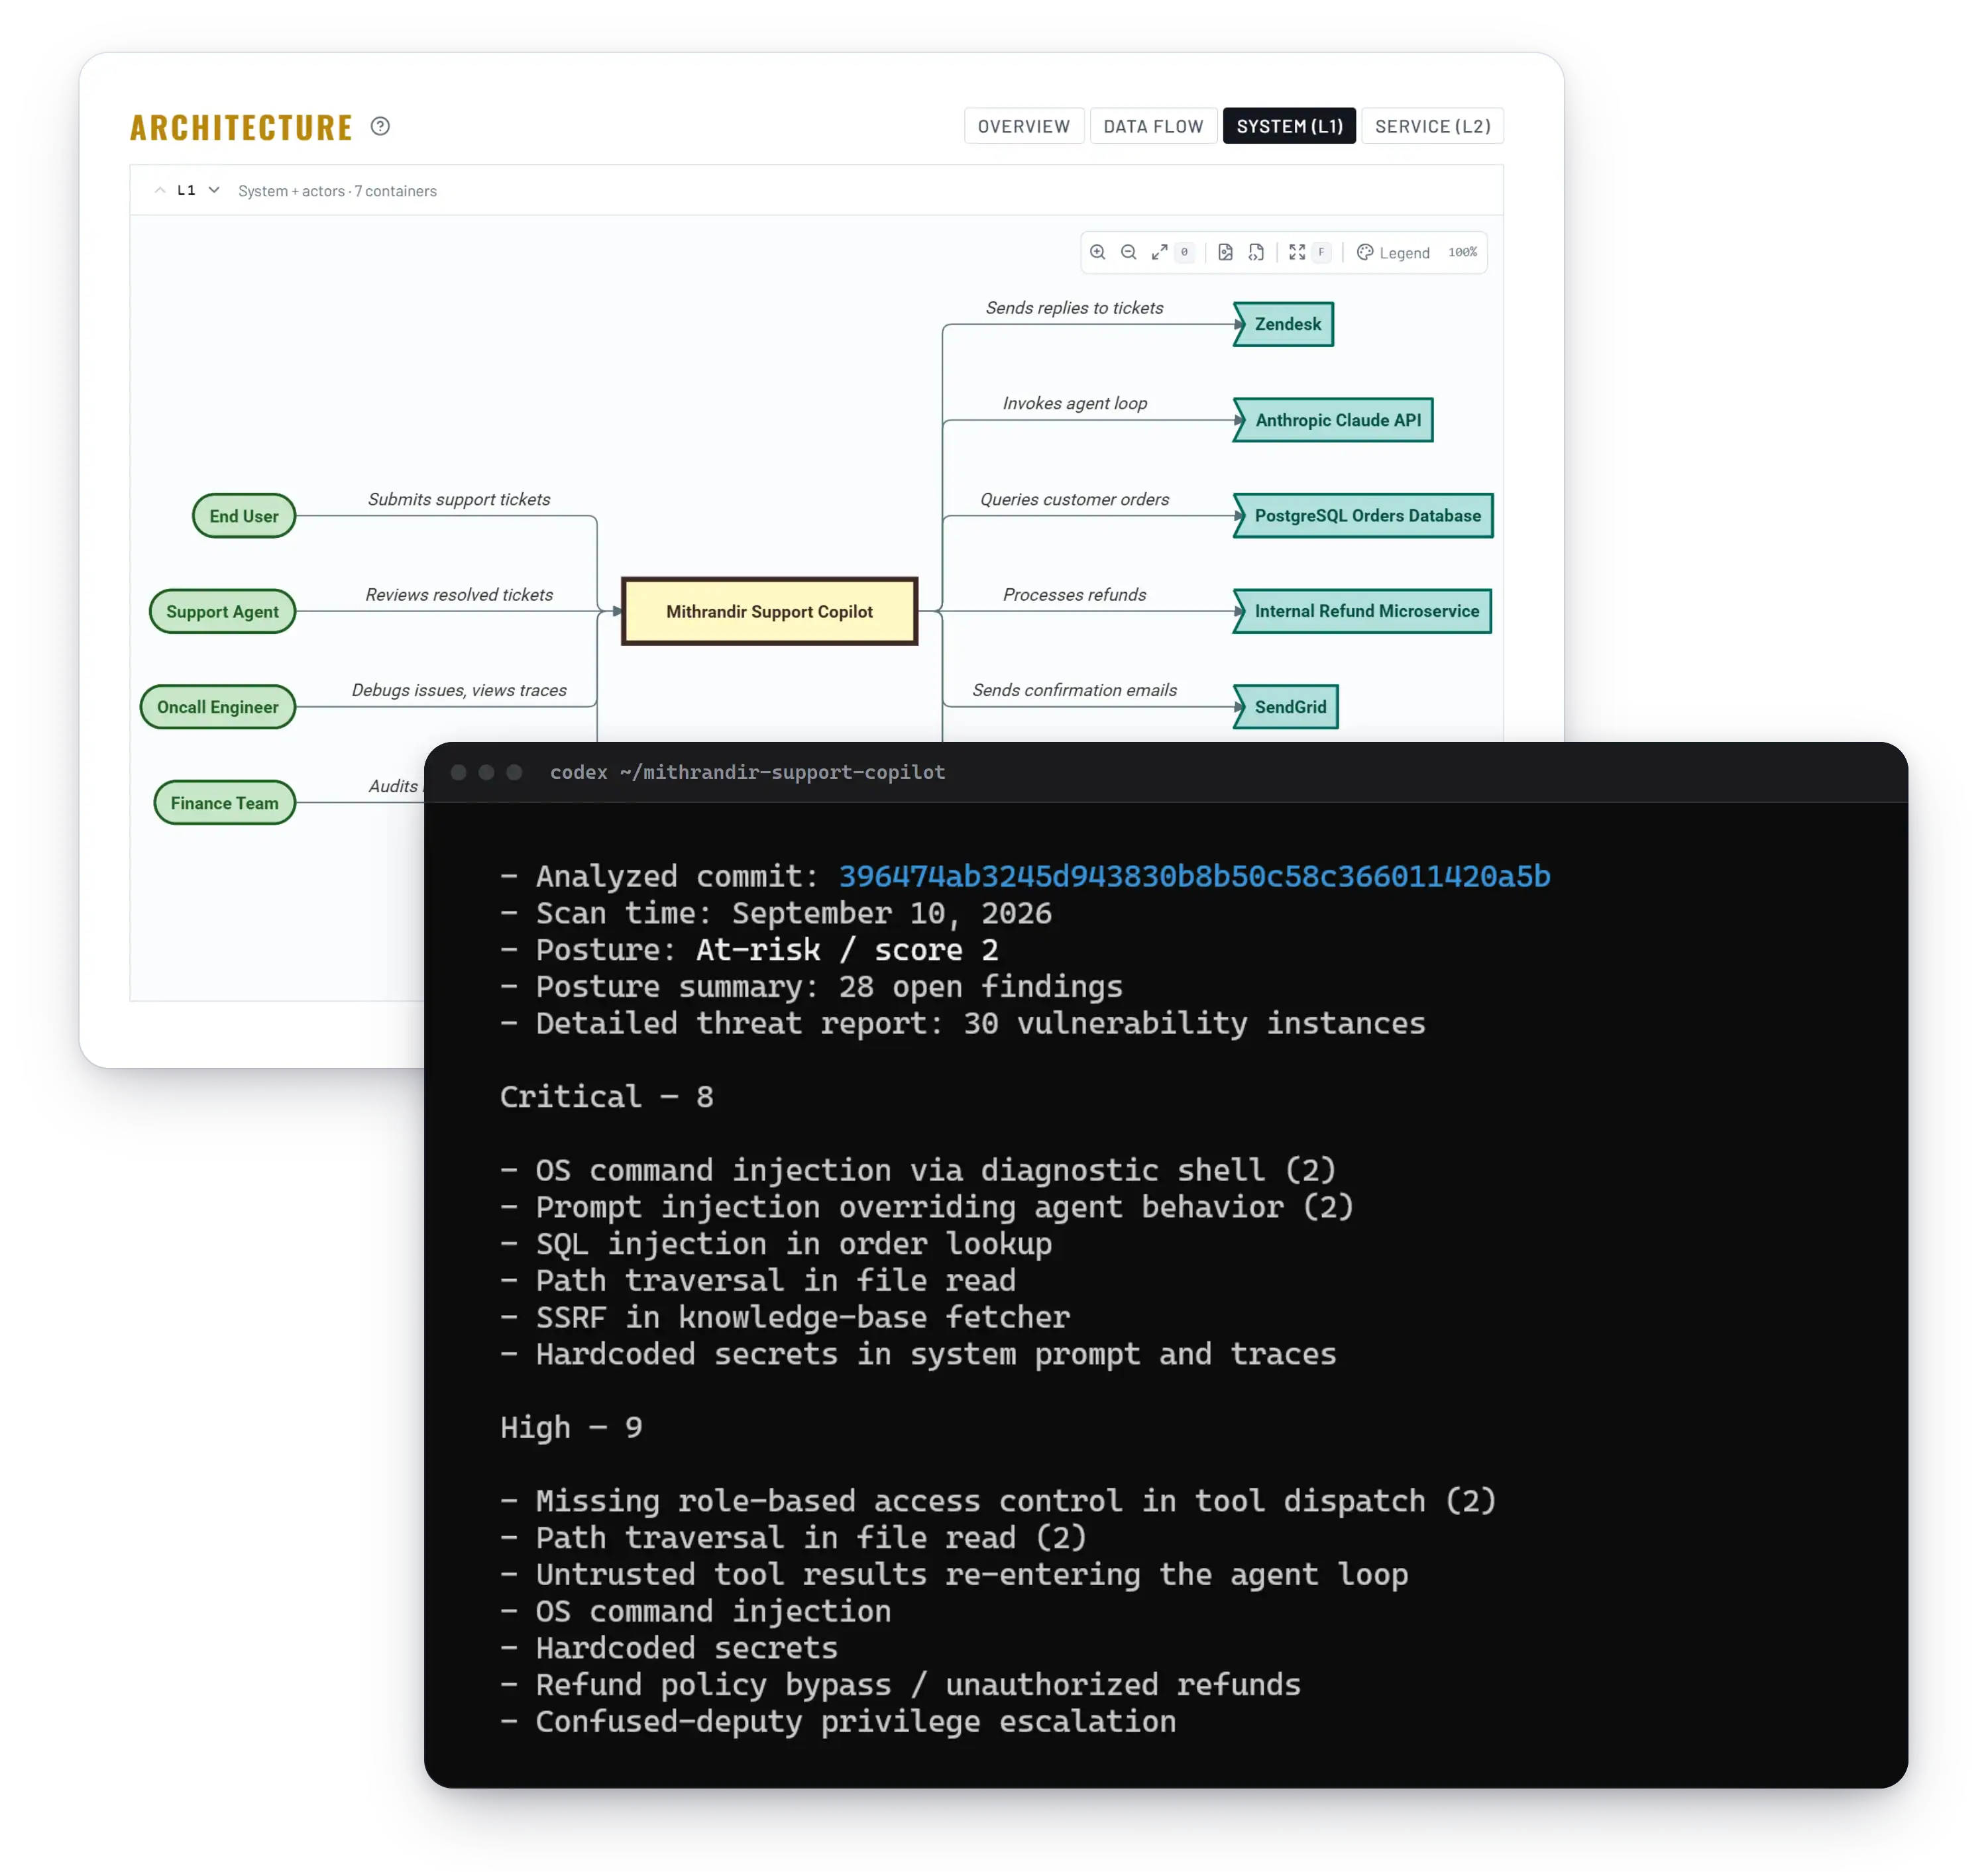Image resolution: width=1988 pixels, height=1872 pixels.
Task: Click the 'SQL injection in order lookup' line
Action: click(x=776, y=1244)
